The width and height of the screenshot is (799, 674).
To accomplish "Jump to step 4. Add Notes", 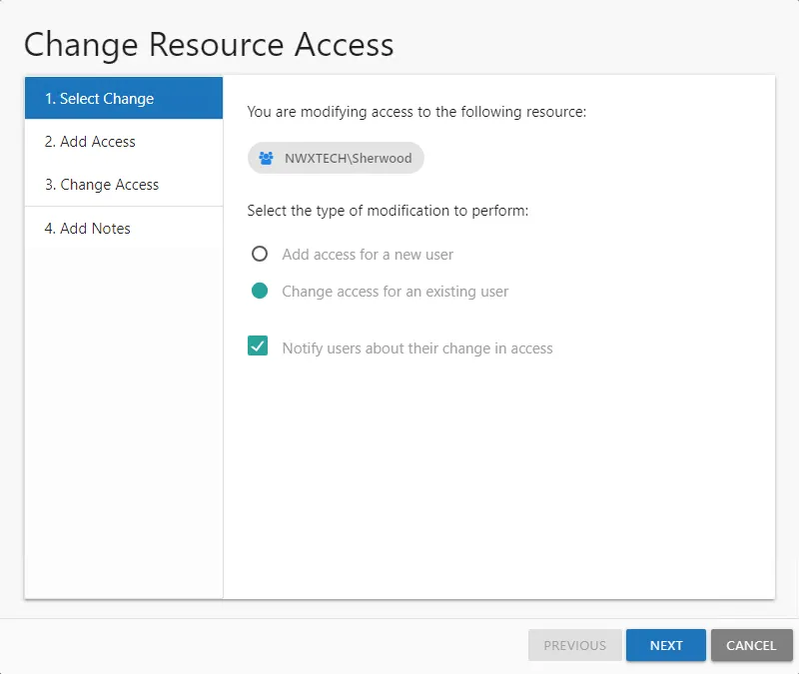I will click(124, 229).
